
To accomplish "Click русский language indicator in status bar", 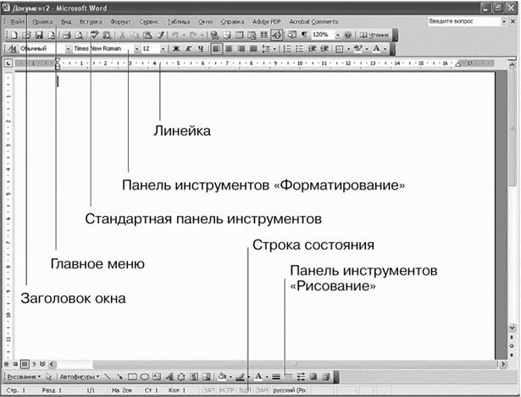I will click(289, 390).
